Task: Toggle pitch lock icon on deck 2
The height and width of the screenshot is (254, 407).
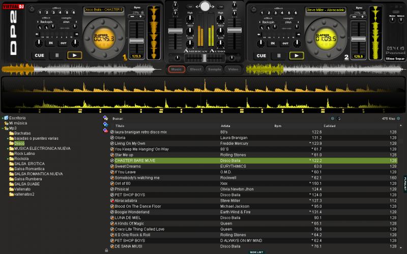Action: click(x=364, y=12)
